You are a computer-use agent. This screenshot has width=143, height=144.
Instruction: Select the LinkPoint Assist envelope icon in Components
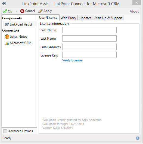click(x=7, y=24)
